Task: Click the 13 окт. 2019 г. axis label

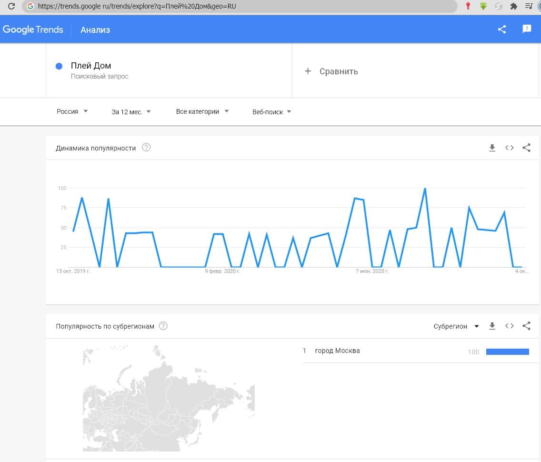Action: 73,271
